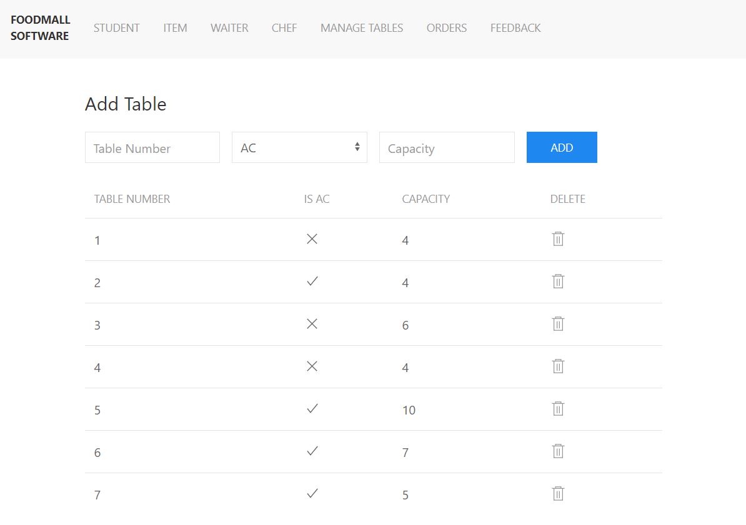The height and width of the screenshot is (525, 746).
Task: Delete table number 7 via trash icon
Action: pyautogui.click(x=558, y=494)
